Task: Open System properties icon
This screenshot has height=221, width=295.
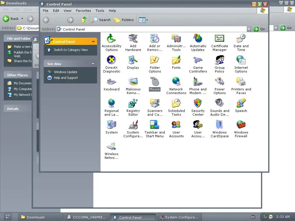Action: (x=111, y=127)
